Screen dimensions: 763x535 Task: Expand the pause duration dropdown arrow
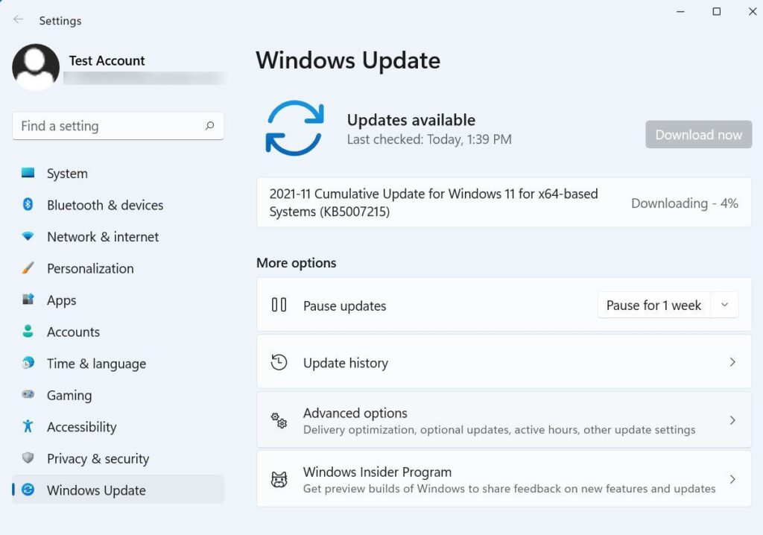[x=724, y=305]
